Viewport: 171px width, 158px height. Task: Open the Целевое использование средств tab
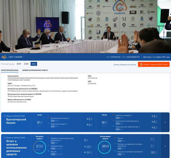[35, 70]
